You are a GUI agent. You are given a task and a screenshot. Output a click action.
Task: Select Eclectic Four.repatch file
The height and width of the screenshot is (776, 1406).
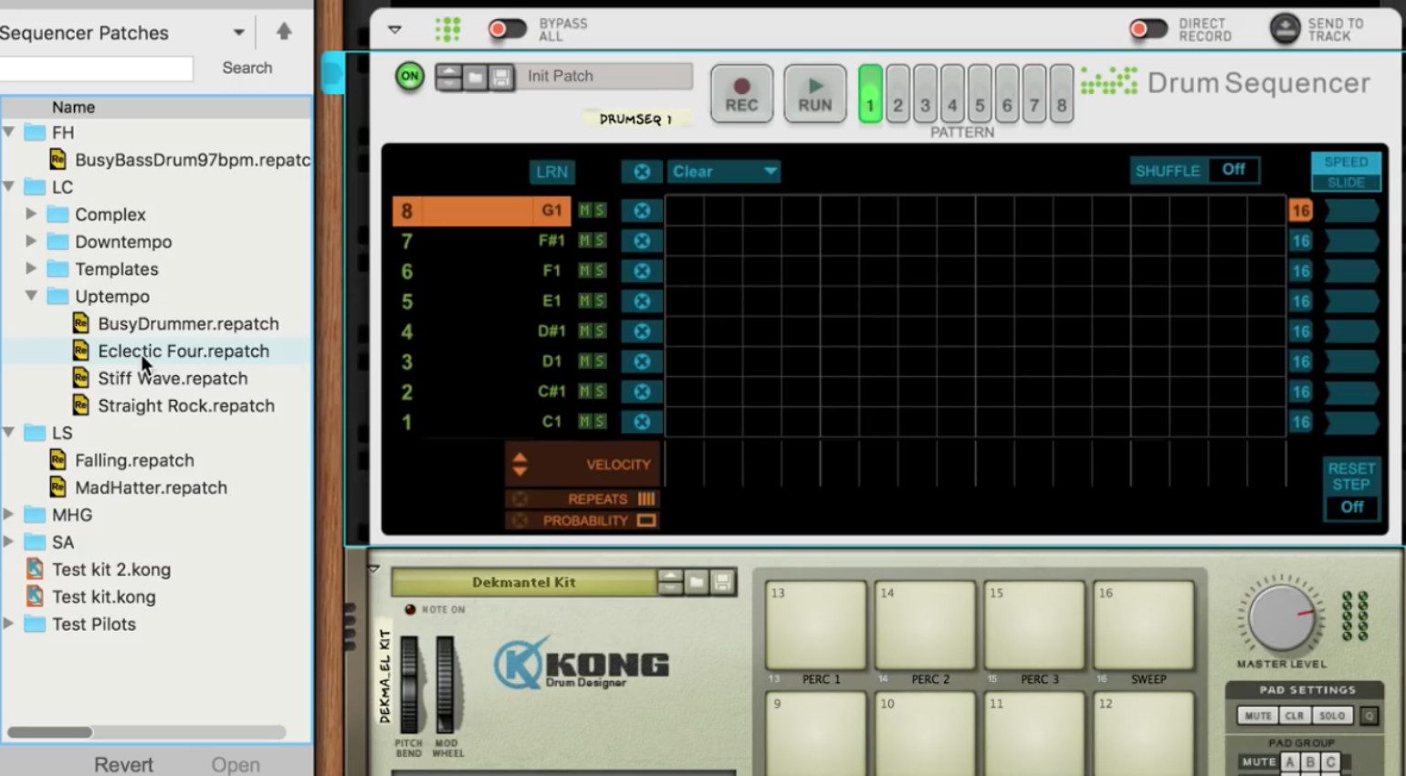tap(184, 351)
